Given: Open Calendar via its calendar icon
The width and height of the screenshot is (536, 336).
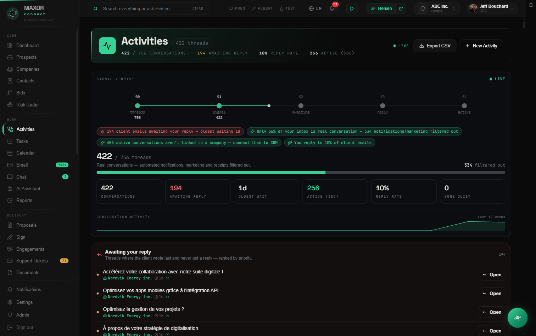Looking at the screenshot, I should tap(10, 153).
